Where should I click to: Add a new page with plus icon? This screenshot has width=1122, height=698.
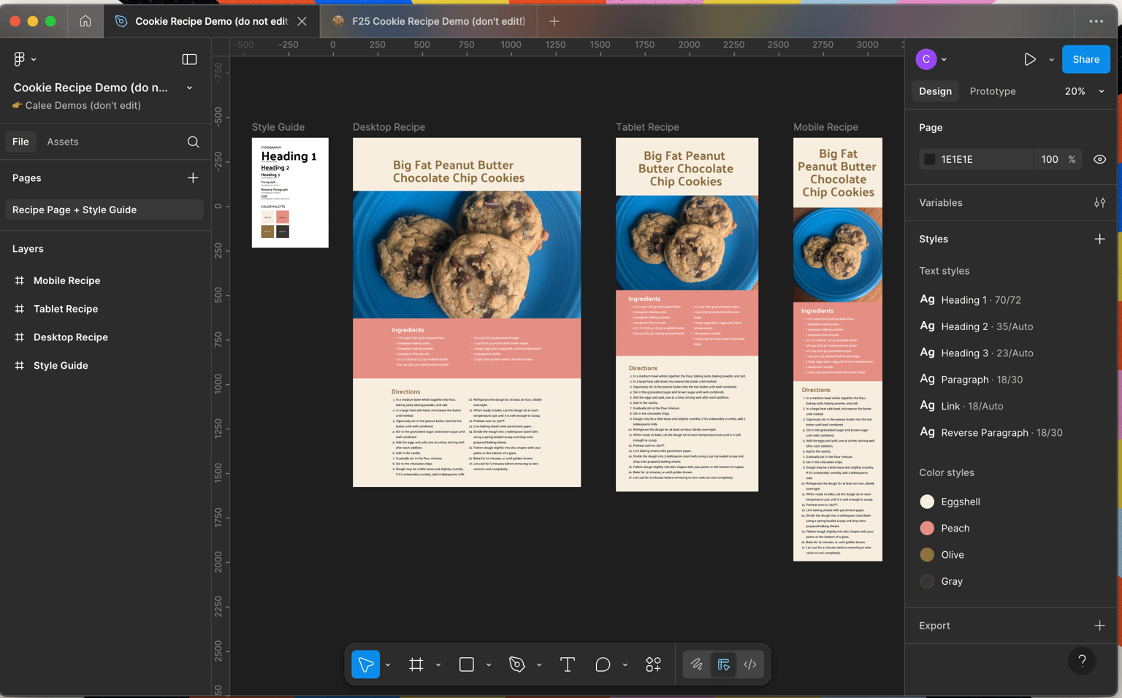(x=193, y=177)
